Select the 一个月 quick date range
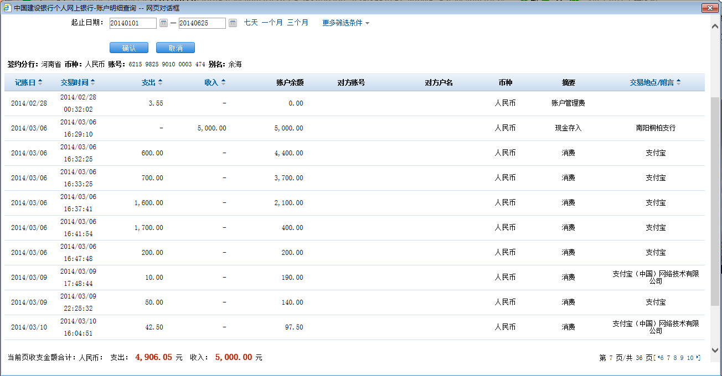Screen dimensions: 722x376 pyautogui.click(x=272, y=23)
